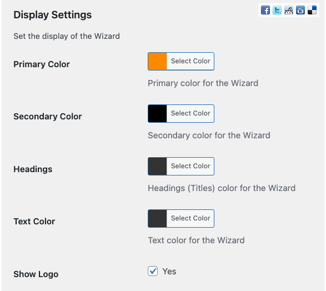326x291 pixels.
Task: Click the blue thumbs-up like icon
Action: click(x=300, y=10)
